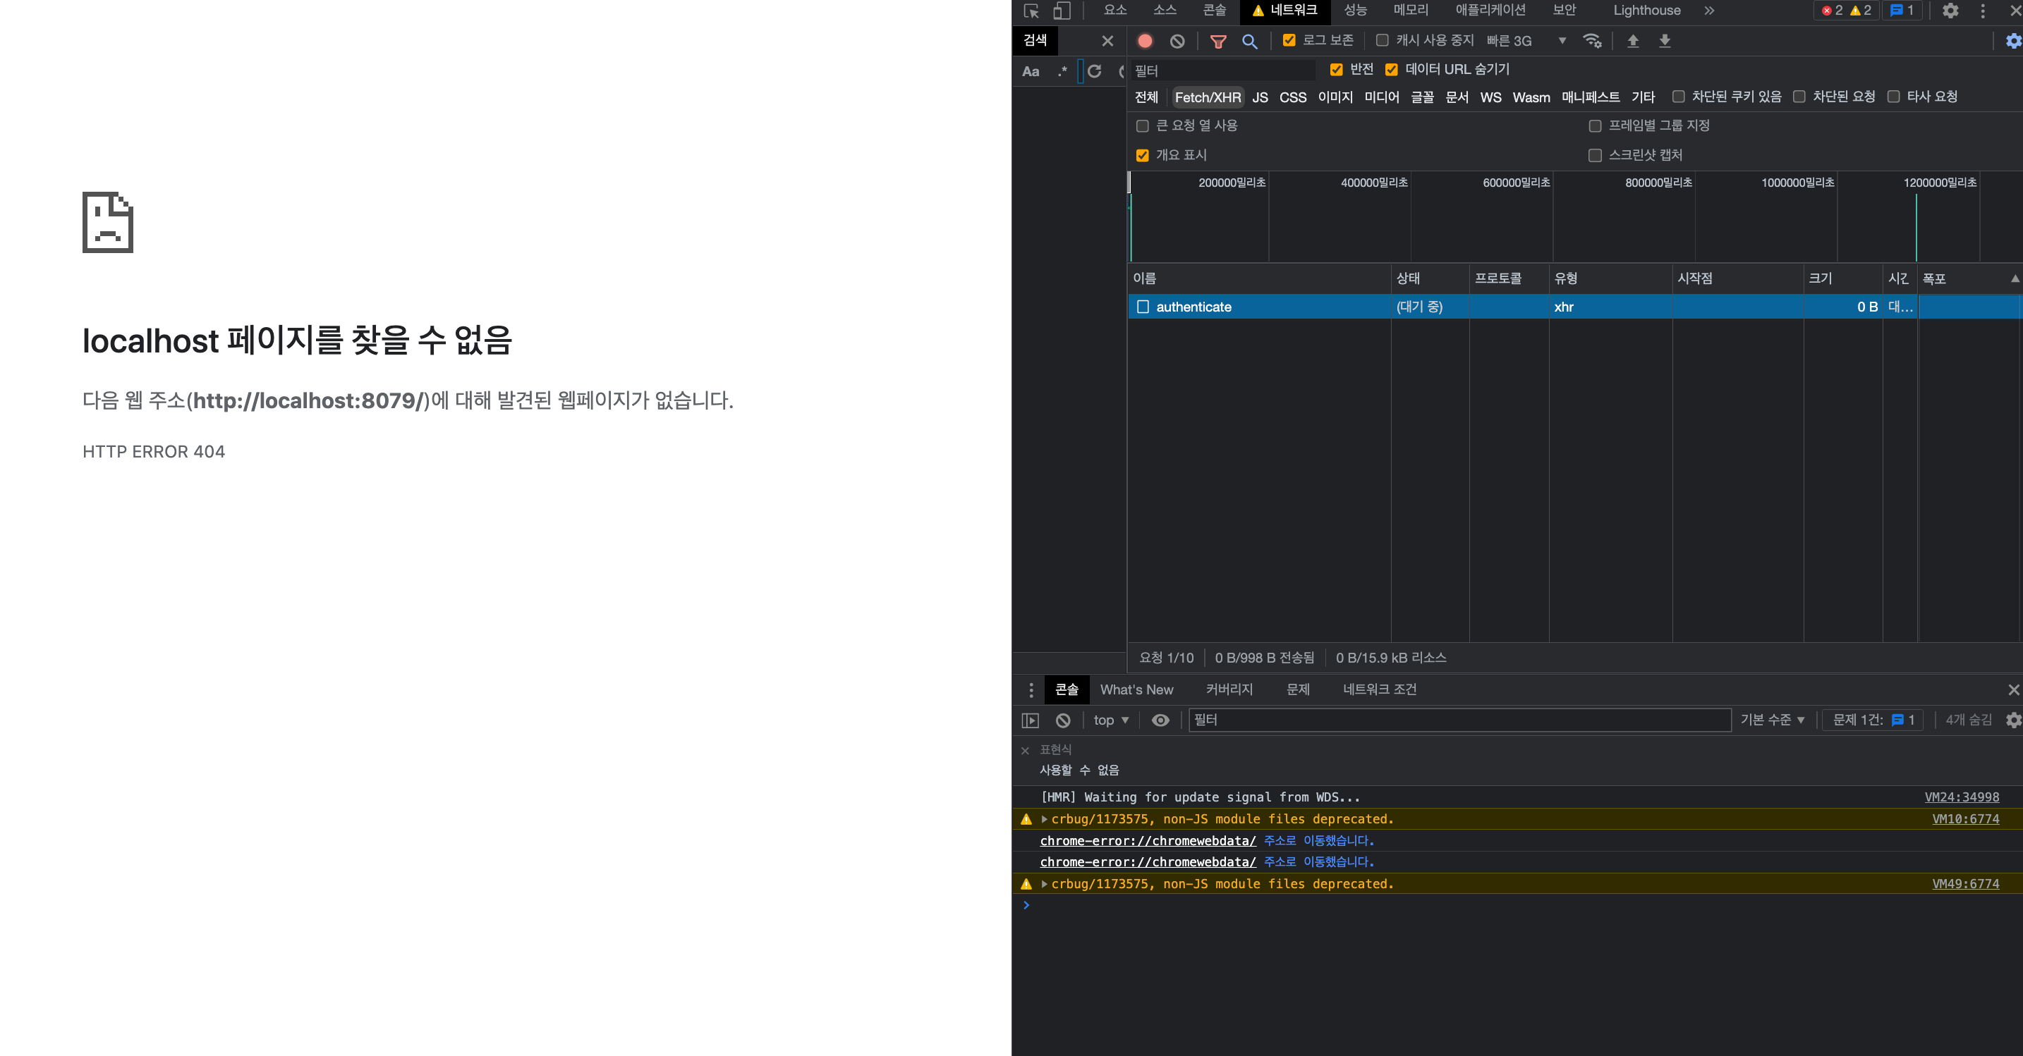Toggle the network filter funnel icon
The width and height of the screenshot is (2023, 1056).
point(1217,41)
